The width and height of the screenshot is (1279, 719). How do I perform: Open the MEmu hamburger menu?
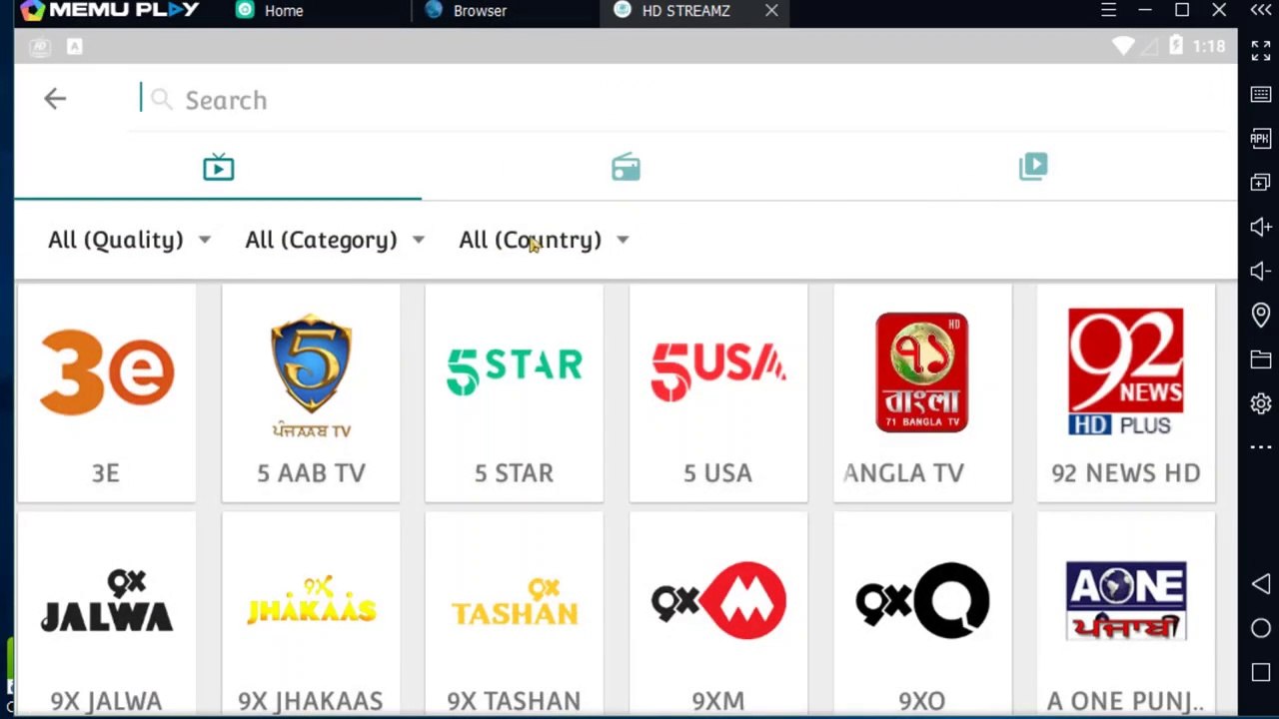tap(1108, 10)
